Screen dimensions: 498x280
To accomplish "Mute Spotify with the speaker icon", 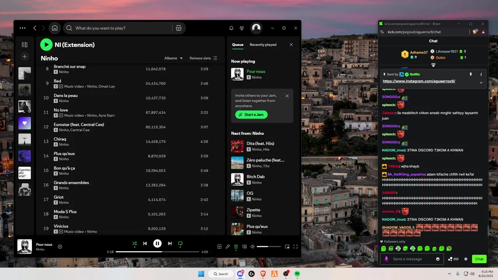I will (x=253, y=247).
